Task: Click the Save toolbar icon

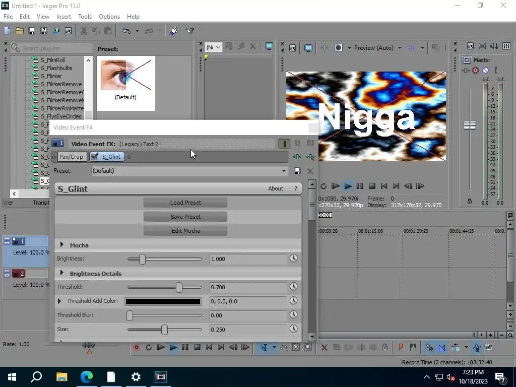Action: (32, 31)
